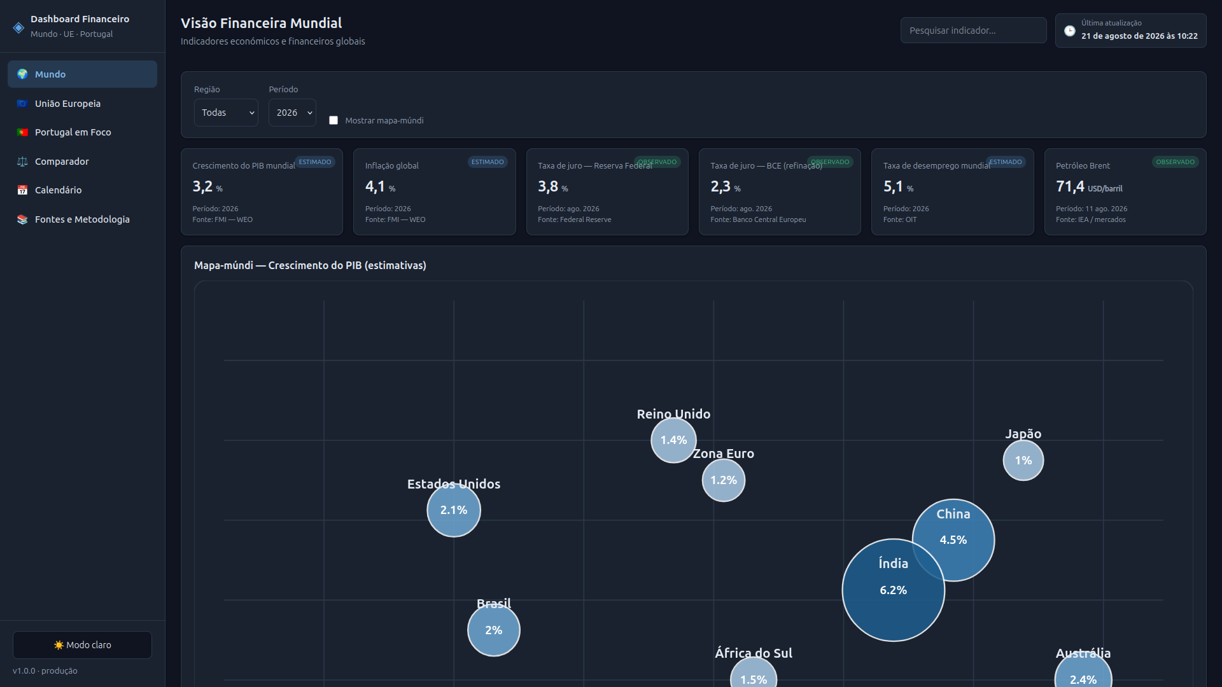Select the Petróleo Brent card

pyautogui.click(x=1125, y=191)
